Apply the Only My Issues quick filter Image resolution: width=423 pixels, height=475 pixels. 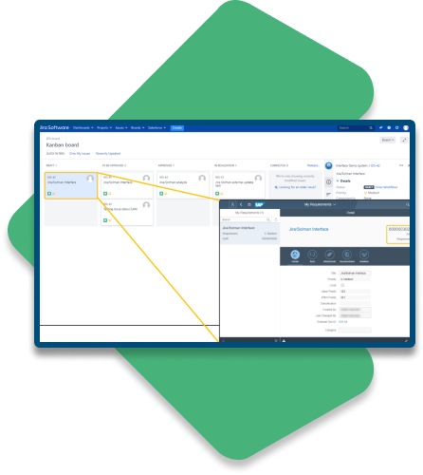80,154
